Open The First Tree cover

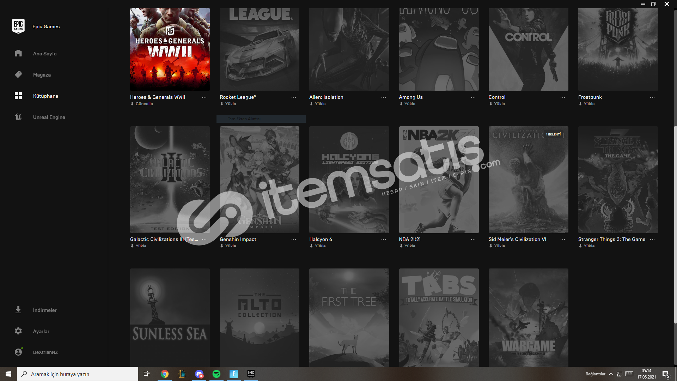(349, 317)
